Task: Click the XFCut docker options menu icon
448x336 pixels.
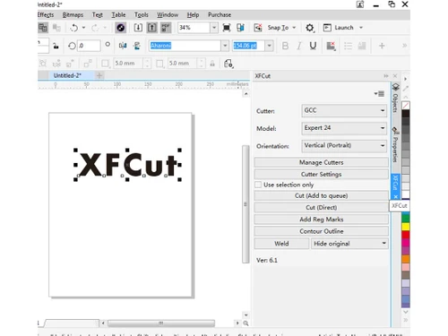Action: (x=379, y=94)
